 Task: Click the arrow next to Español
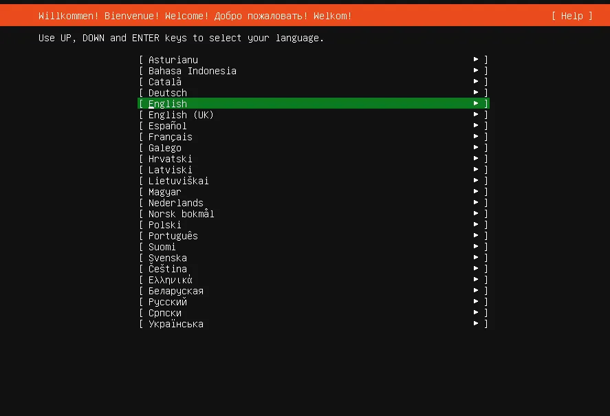pyautogui.click(x=476, y=126)
